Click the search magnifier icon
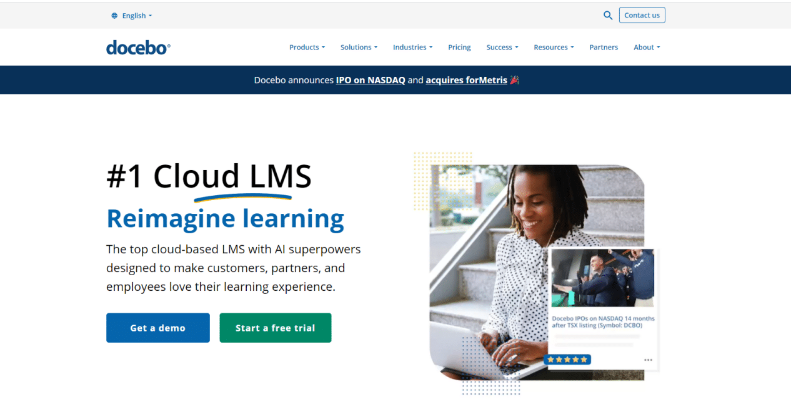The image size is (791, 419). pyautogui.click(x=608, y=16)
